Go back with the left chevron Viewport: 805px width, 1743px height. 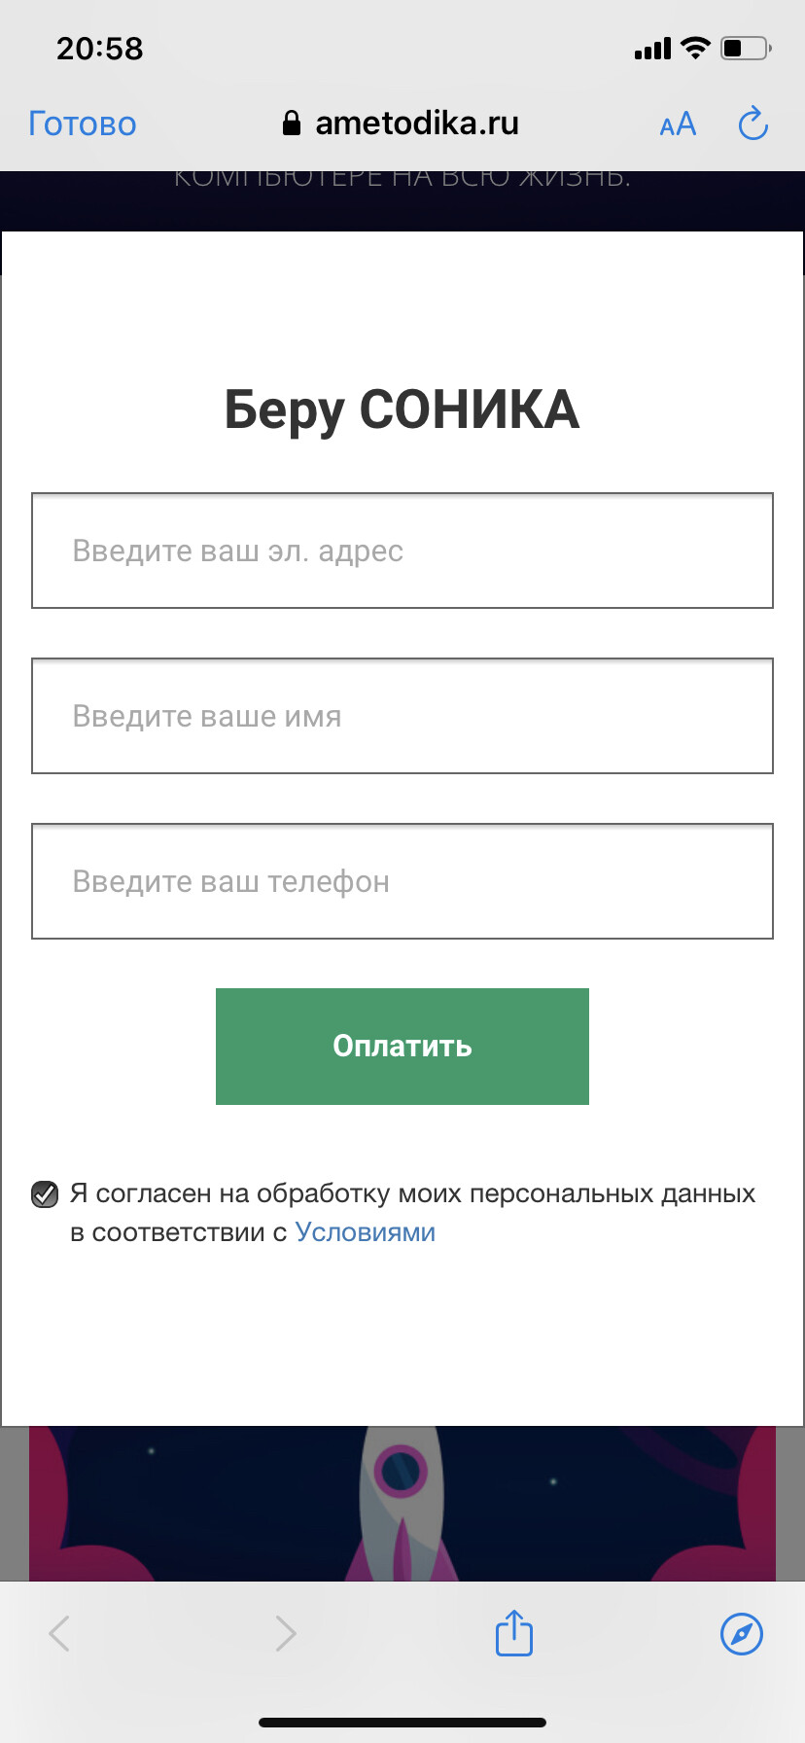tap(59, 1633)
